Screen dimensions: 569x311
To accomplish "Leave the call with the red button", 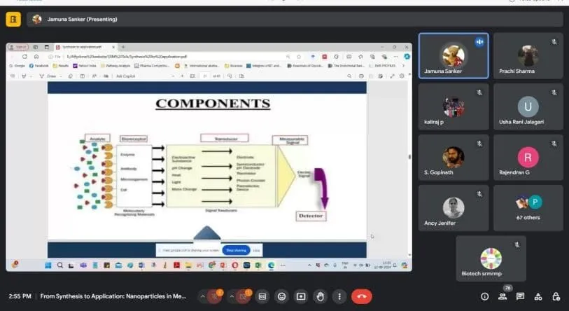I will pos(361,297).
